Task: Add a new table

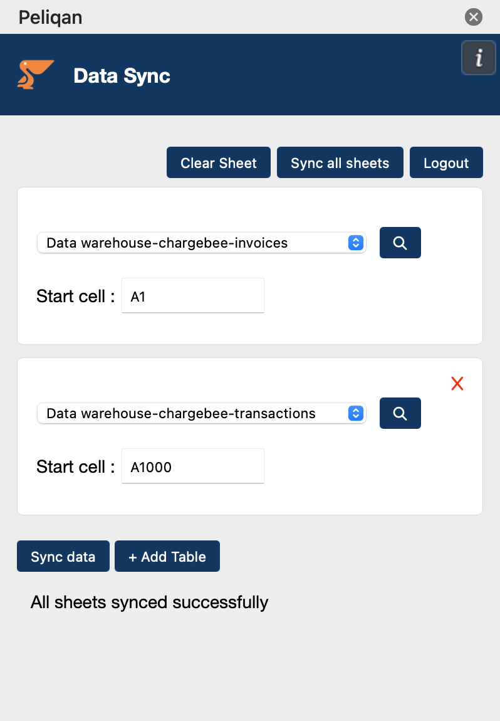Action: (x=167, y=556)
